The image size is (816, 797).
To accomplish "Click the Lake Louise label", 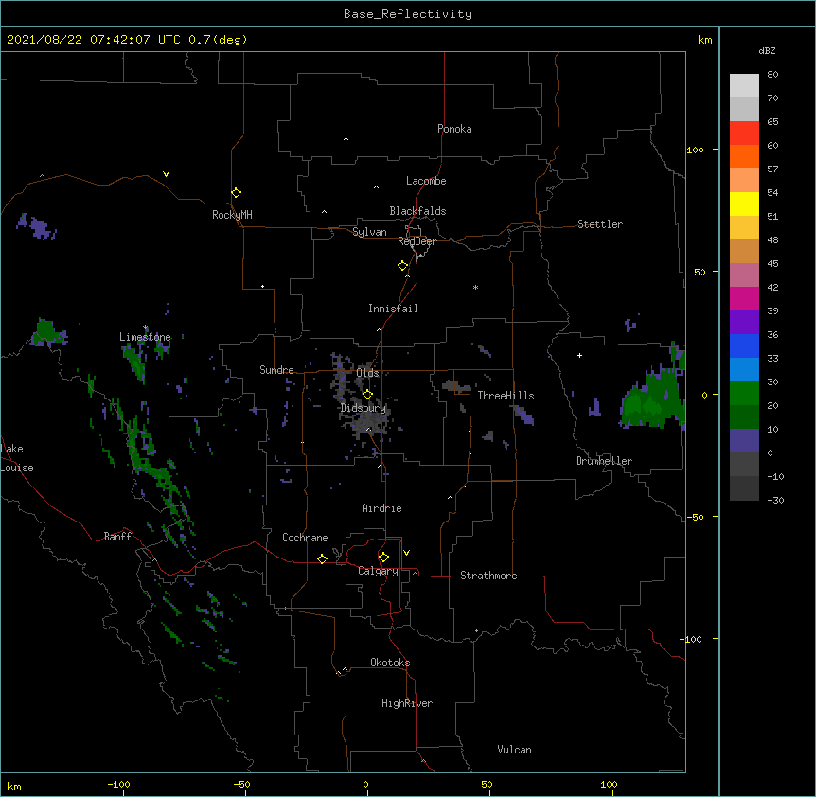I will pyautogui.click(x=17, y=458).
